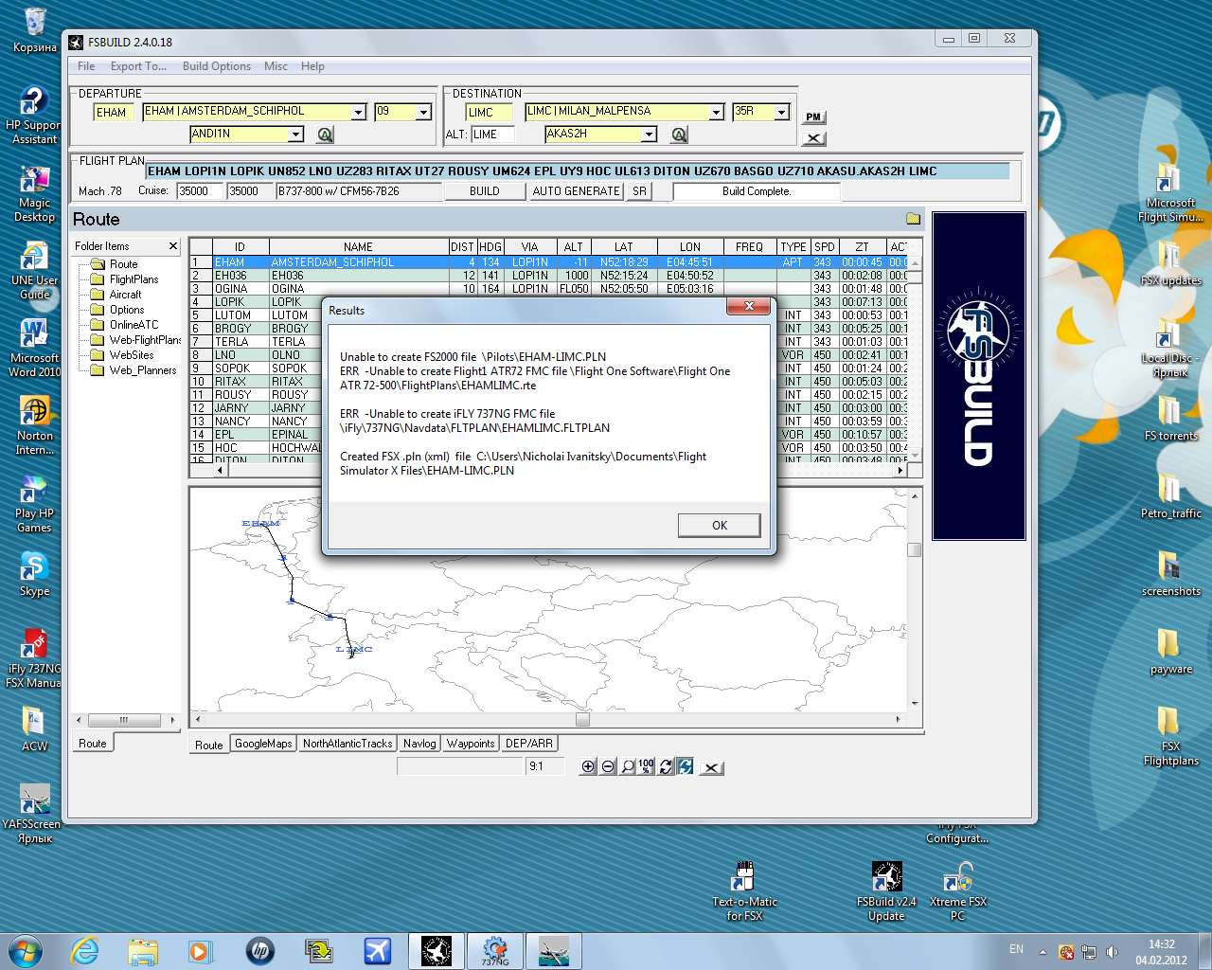The width and height of the screenshot is (1212, 970).
Task: Open Microsoft Flight Simulator desktop shortcut
Action: point(1170,193)
